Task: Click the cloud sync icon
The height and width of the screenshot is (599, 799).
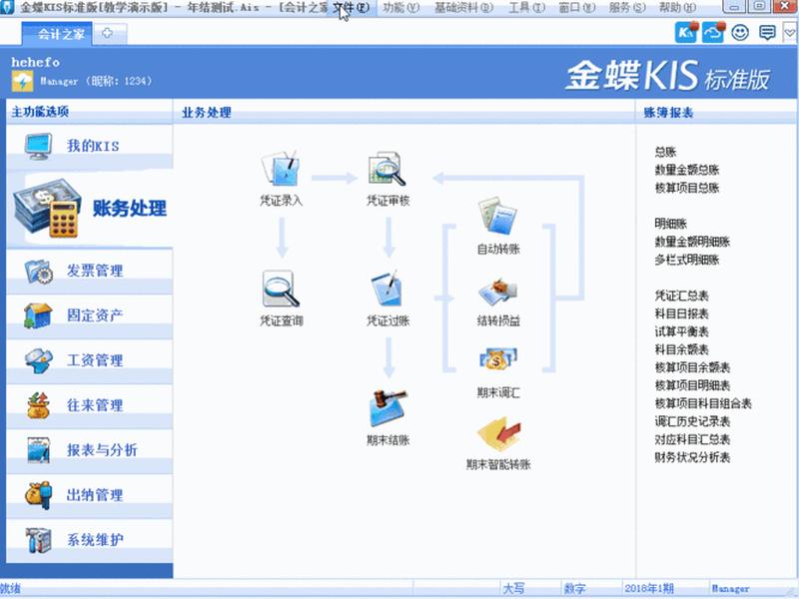Action: [x=713, y=33]
